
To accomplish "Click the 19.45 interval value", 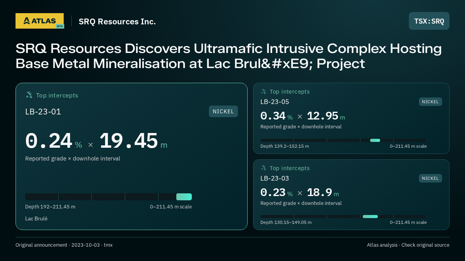I will 129,141.
